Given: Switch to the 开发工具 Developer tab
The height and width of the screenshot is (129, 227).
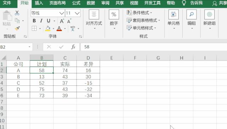Looking at the screenshot, I should (x=152, y=3).
